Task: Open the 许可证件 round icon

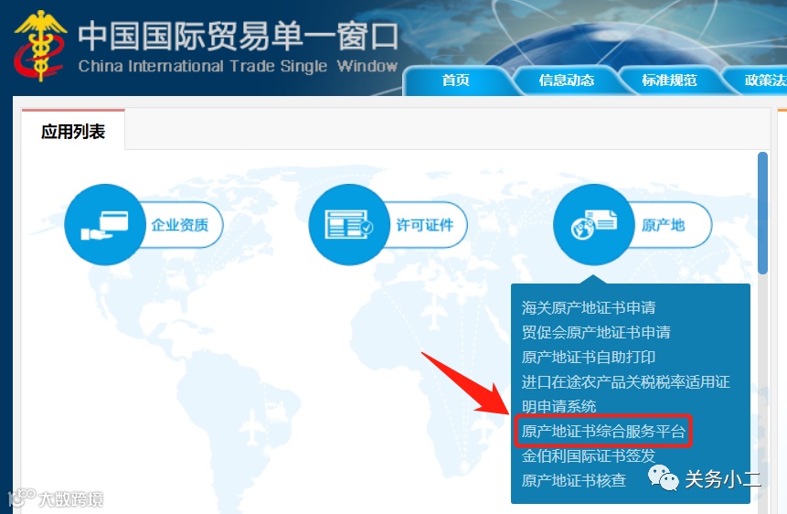Action: click(x=350, y=225)
